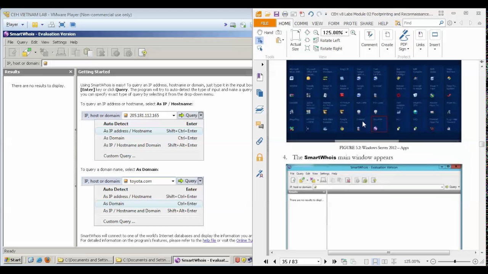This screenshot has height=274, width=488.
Task: Open SmartWhois File menu
Action: tap(10, 42)
